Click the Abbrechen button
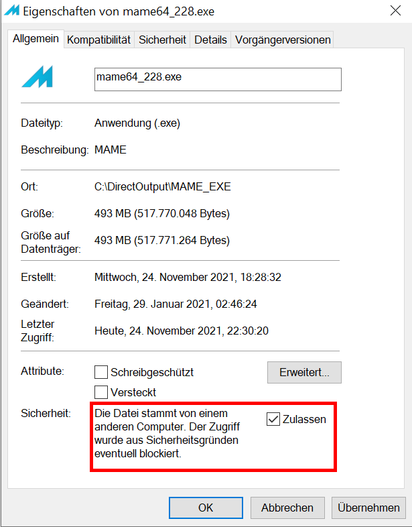412x527 pixels. [287, 508]
